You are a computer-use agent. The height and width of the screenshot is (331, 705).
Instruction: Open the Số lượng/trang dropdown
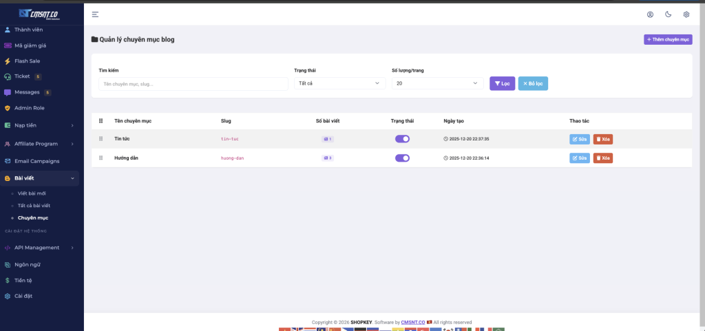(437, 83)
